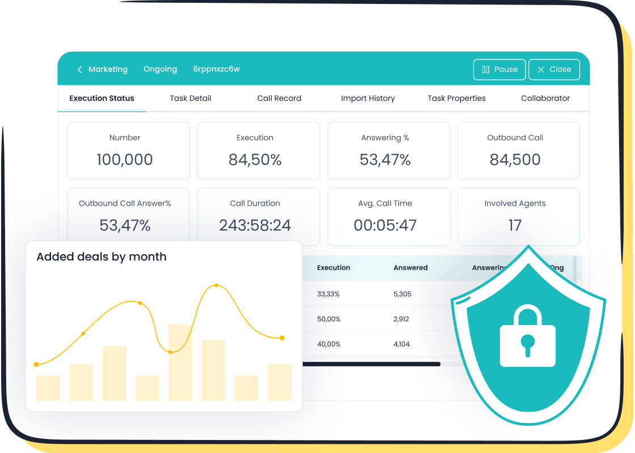Click the Close button
635x453 pixels.
tap(554, 69)
